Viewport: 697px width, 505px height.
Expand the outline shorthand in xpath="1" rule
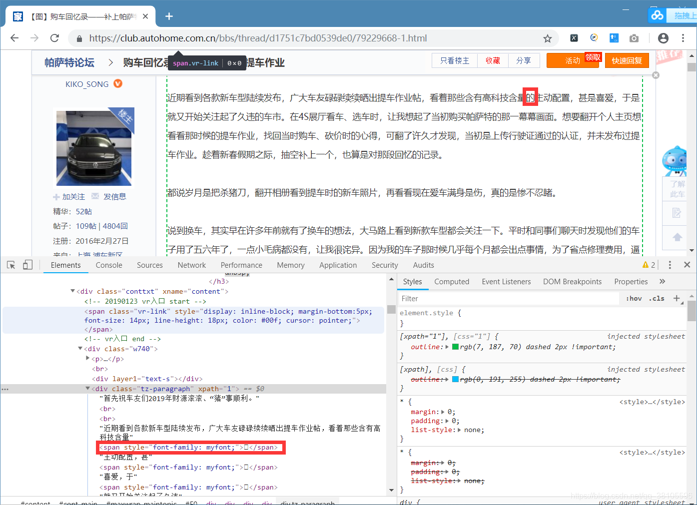[x=447, y=347]
